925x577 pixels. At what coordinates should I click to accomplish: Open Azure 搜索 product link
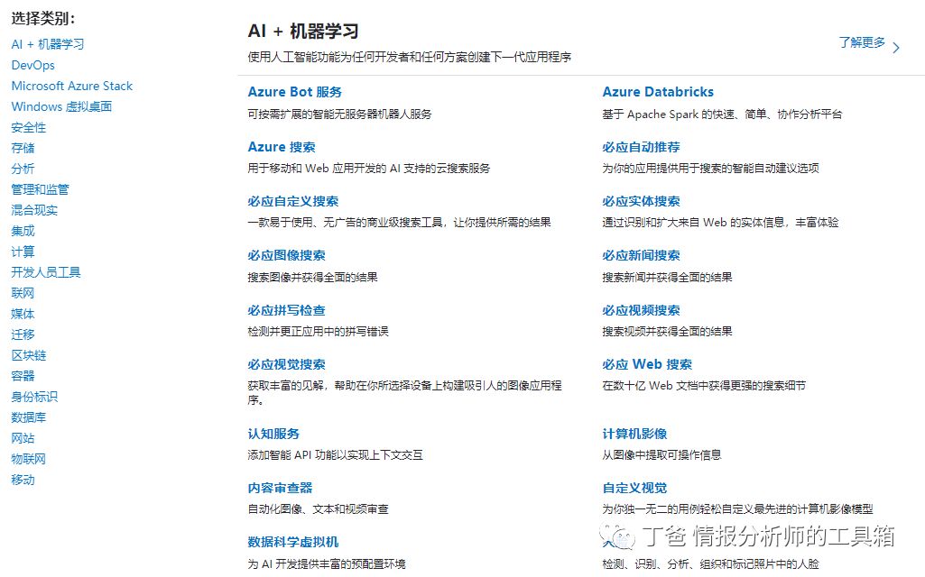pos(282,147)
